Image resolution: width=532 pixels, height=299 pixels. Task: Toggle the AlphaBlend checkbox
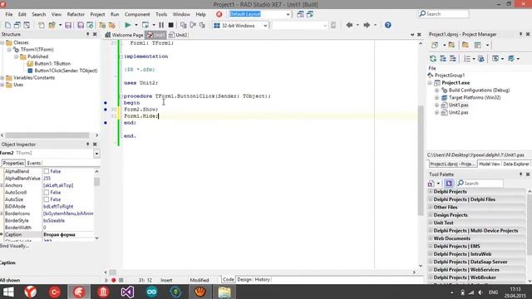click(x=47, y=172)
